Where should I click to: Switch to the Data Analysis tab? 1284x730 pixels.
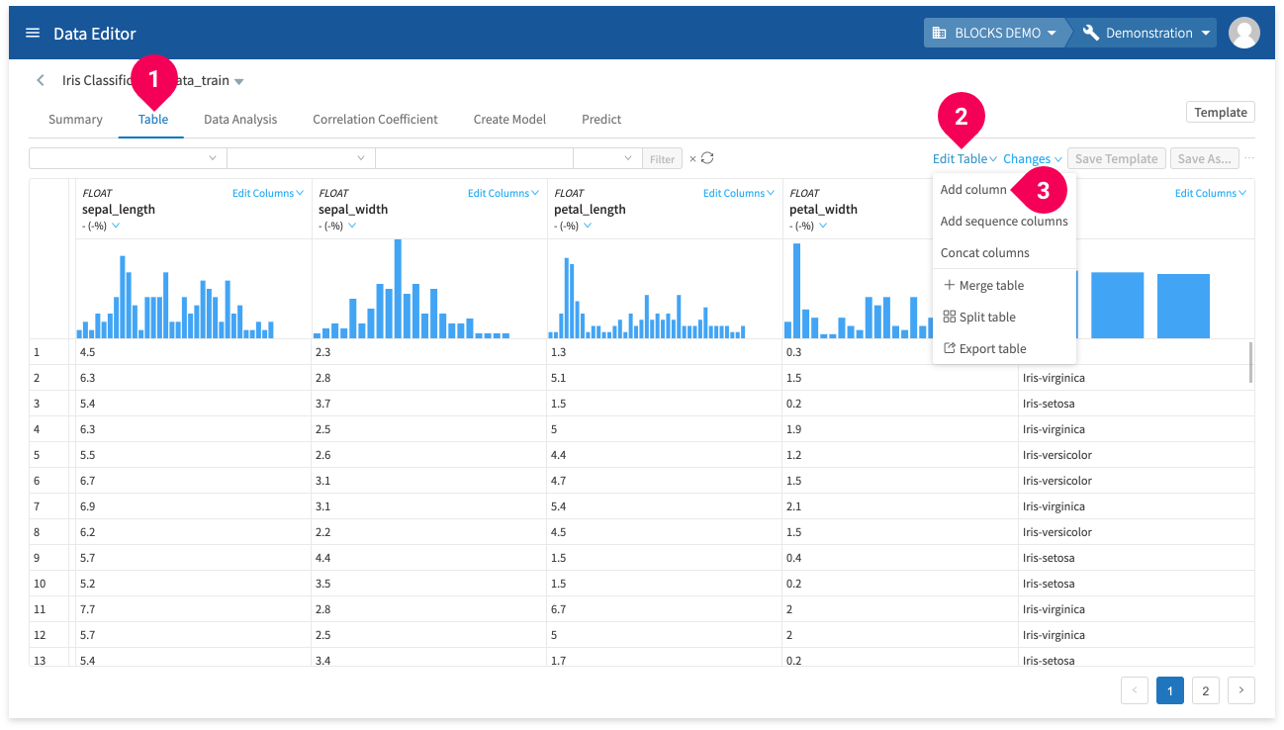pyautogui.click(x=240, y=119)
